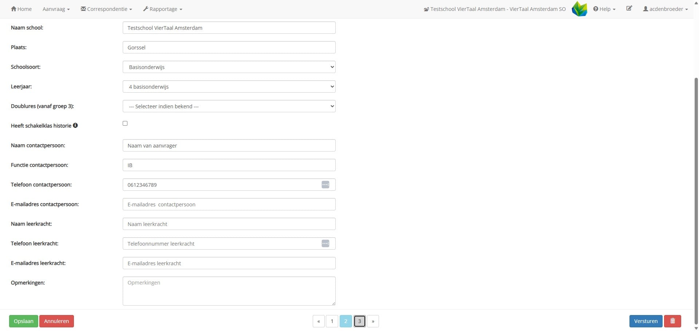
Task: Click the green Opslaan button
Action: [x=24, y=321]
